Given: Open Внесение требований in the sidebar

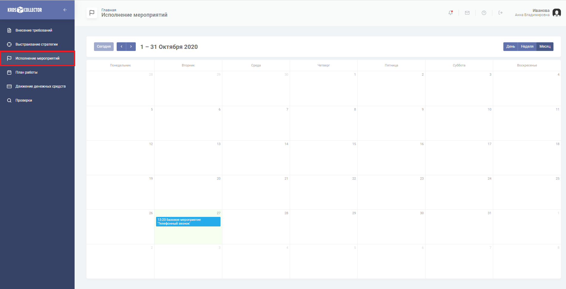Looking at the screenshot, I should (x=34, y=30).
